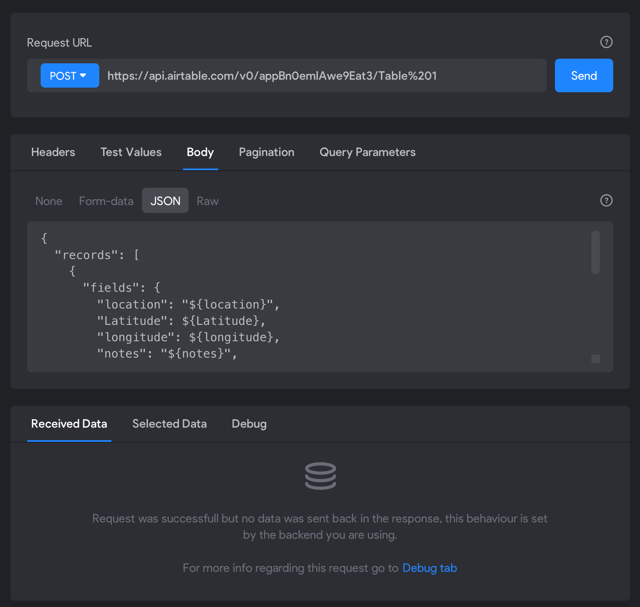Screen dimensions: 640x607
Task: Select the Body tab
Action: [200, 152]
